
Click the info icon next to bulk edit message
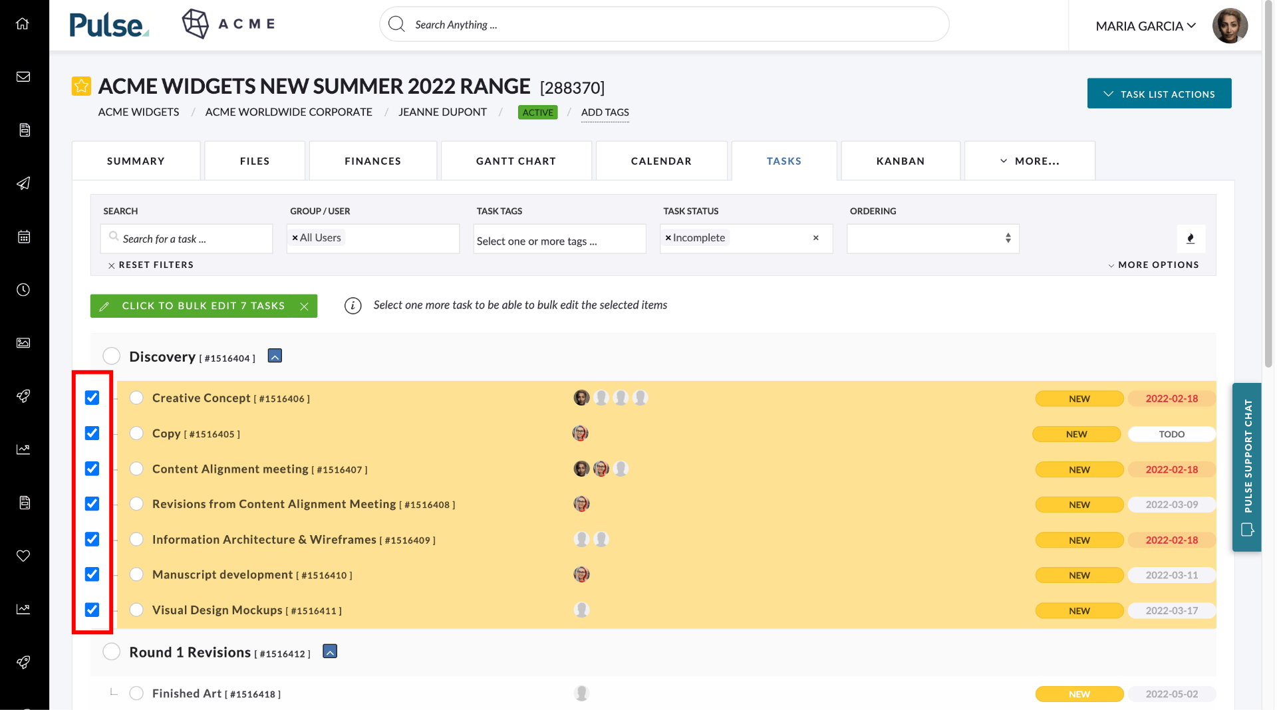353,306
